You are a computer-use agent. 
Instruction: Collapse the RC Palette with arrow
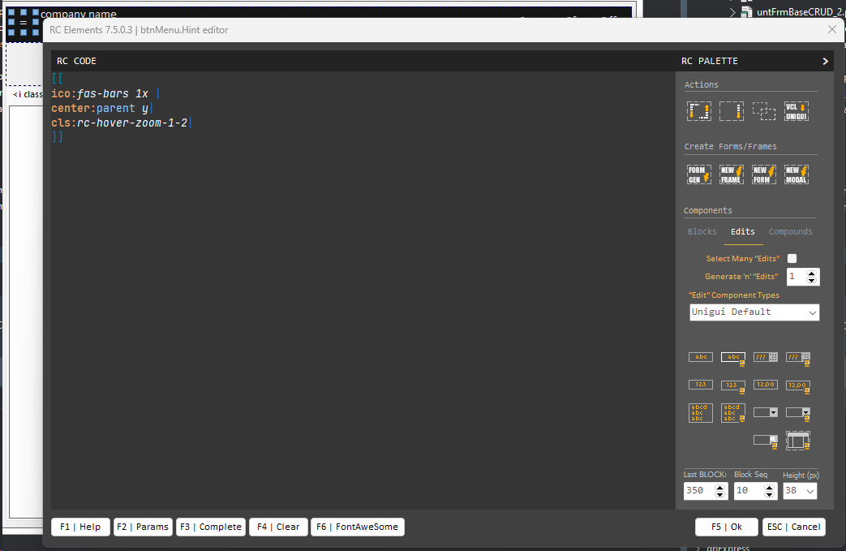tap(825, 61)
